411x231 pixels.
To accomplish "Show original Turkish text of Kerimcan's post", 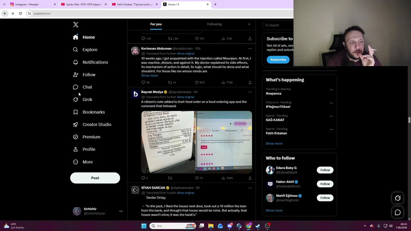I will tap(186, 54).
